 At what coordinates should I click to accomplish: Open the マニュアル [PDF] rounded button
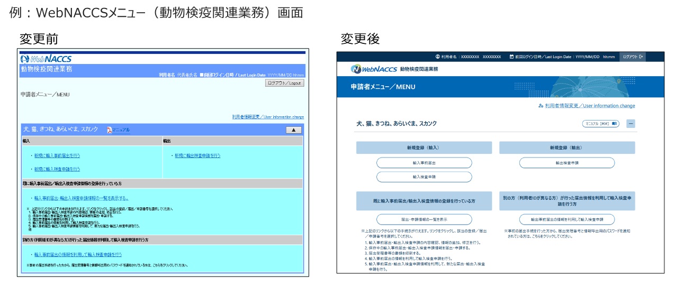[x=600, y=124]
